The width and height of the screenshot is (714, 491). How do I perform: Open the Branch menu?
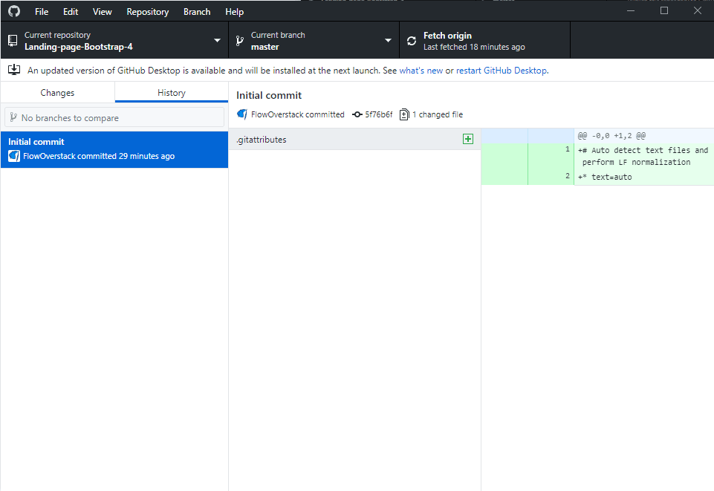197,12
